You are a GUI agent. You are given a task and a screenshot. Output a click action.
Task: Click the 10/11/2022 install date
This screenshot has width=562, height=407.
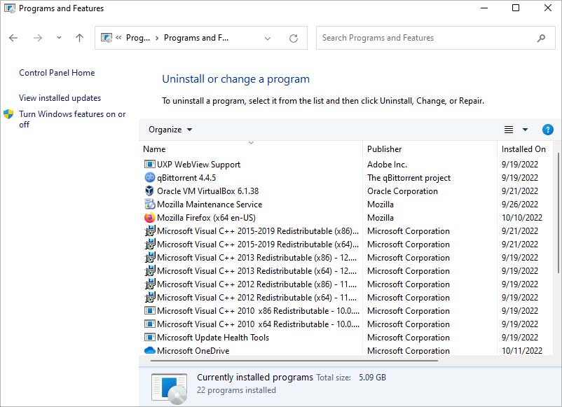(522, 351)
